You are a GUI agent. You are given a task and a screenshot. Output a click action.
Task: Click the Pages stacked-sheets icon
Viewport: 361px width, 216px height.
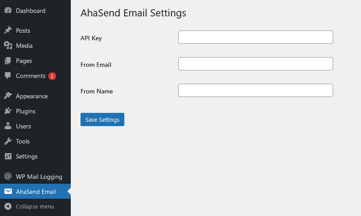8,61
